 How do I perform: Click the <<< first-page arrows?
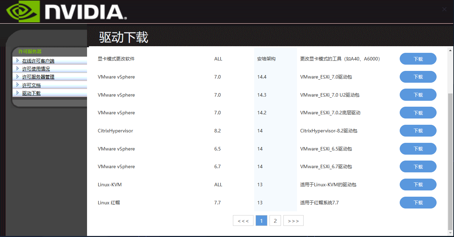pyautogui.click(x=243, y=220)
